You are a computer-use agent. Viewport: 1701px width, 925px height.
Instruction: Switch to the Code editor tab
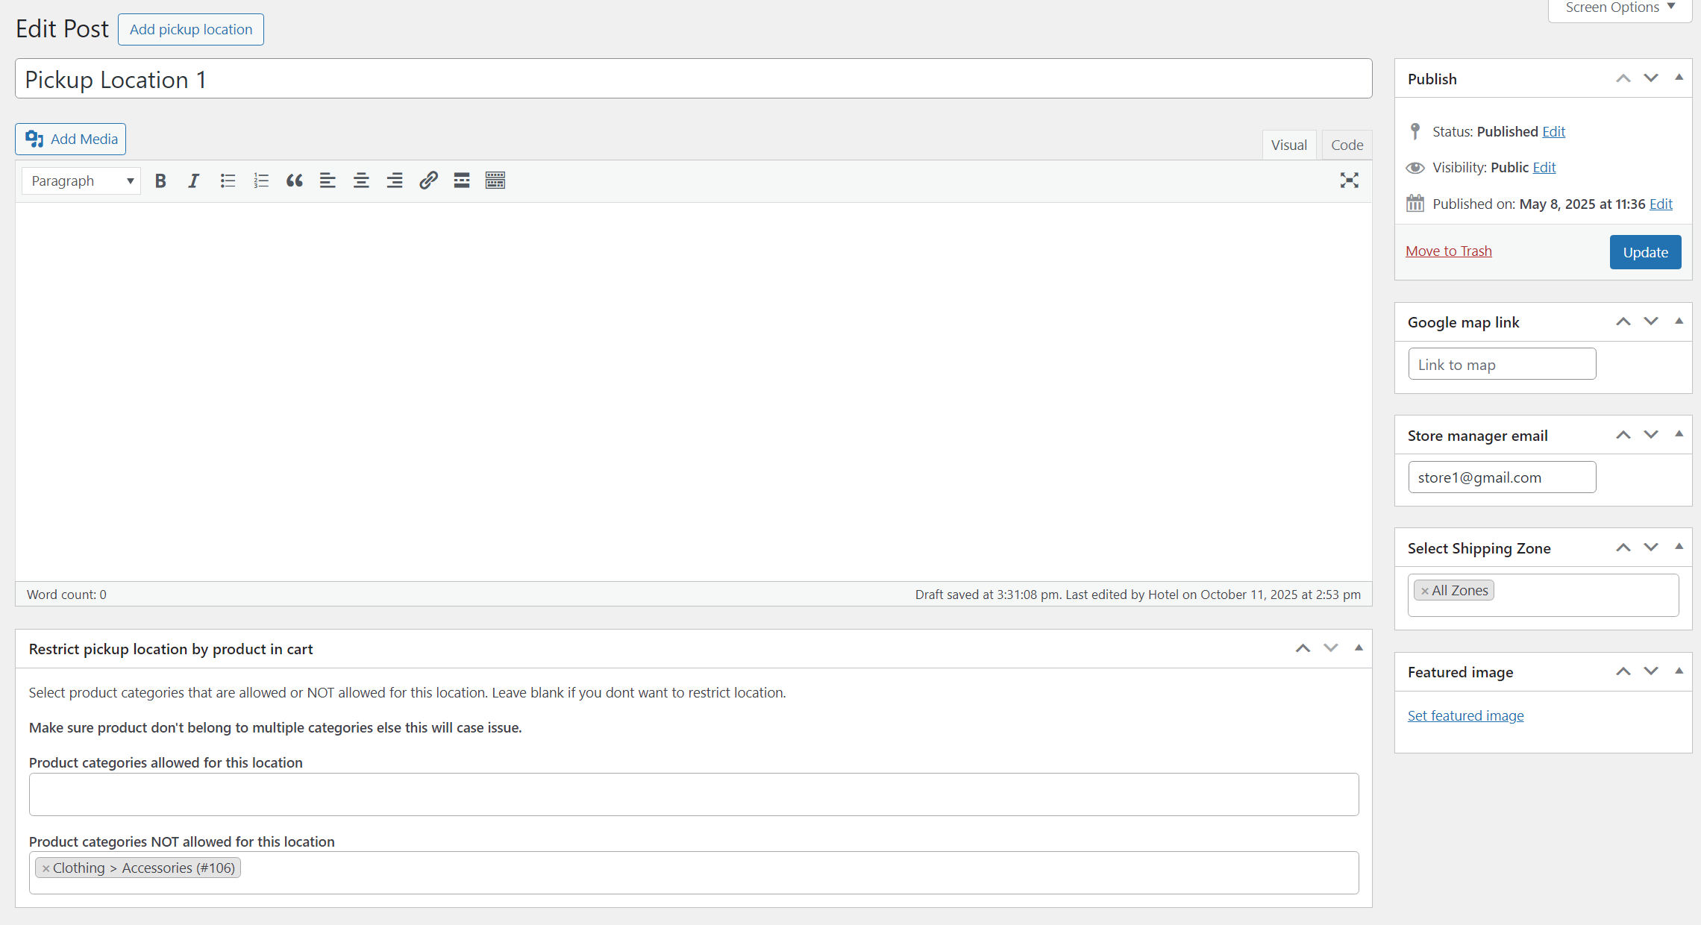(x=1347, y=145)
